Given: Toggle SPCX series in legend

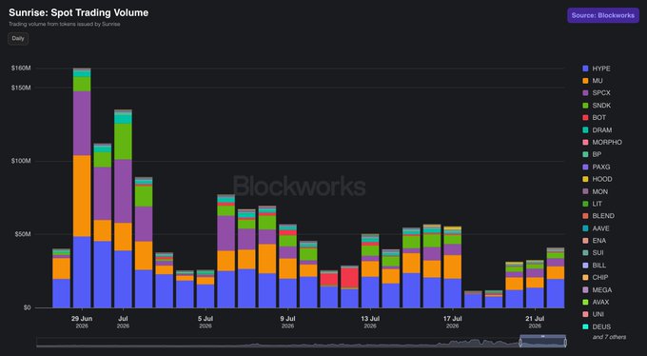Looking at the screenshot, I should (x=597, y=93).
